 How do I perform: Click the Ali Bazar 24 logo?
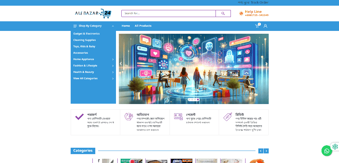pyautogui.click(x=93, y=13)
